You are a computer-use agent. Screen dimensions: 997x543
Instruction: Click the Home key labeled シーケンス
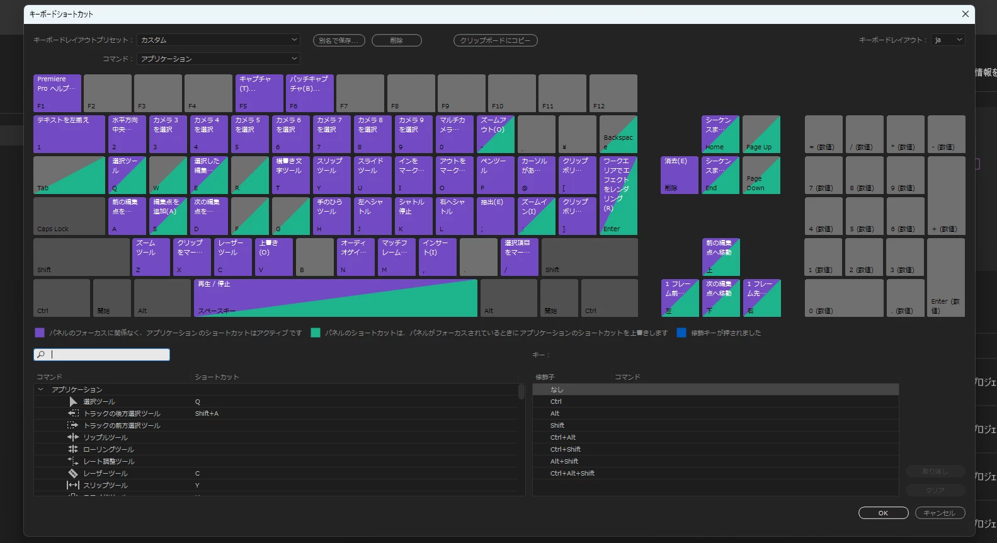[721, 134]
